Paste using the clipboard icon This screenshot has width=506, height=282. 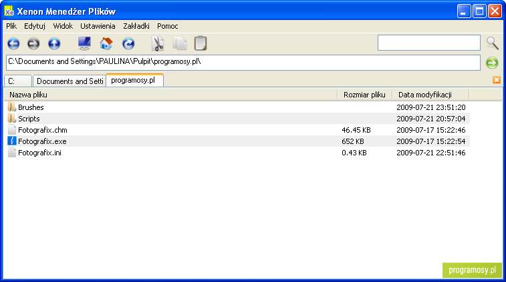[201, 43]
